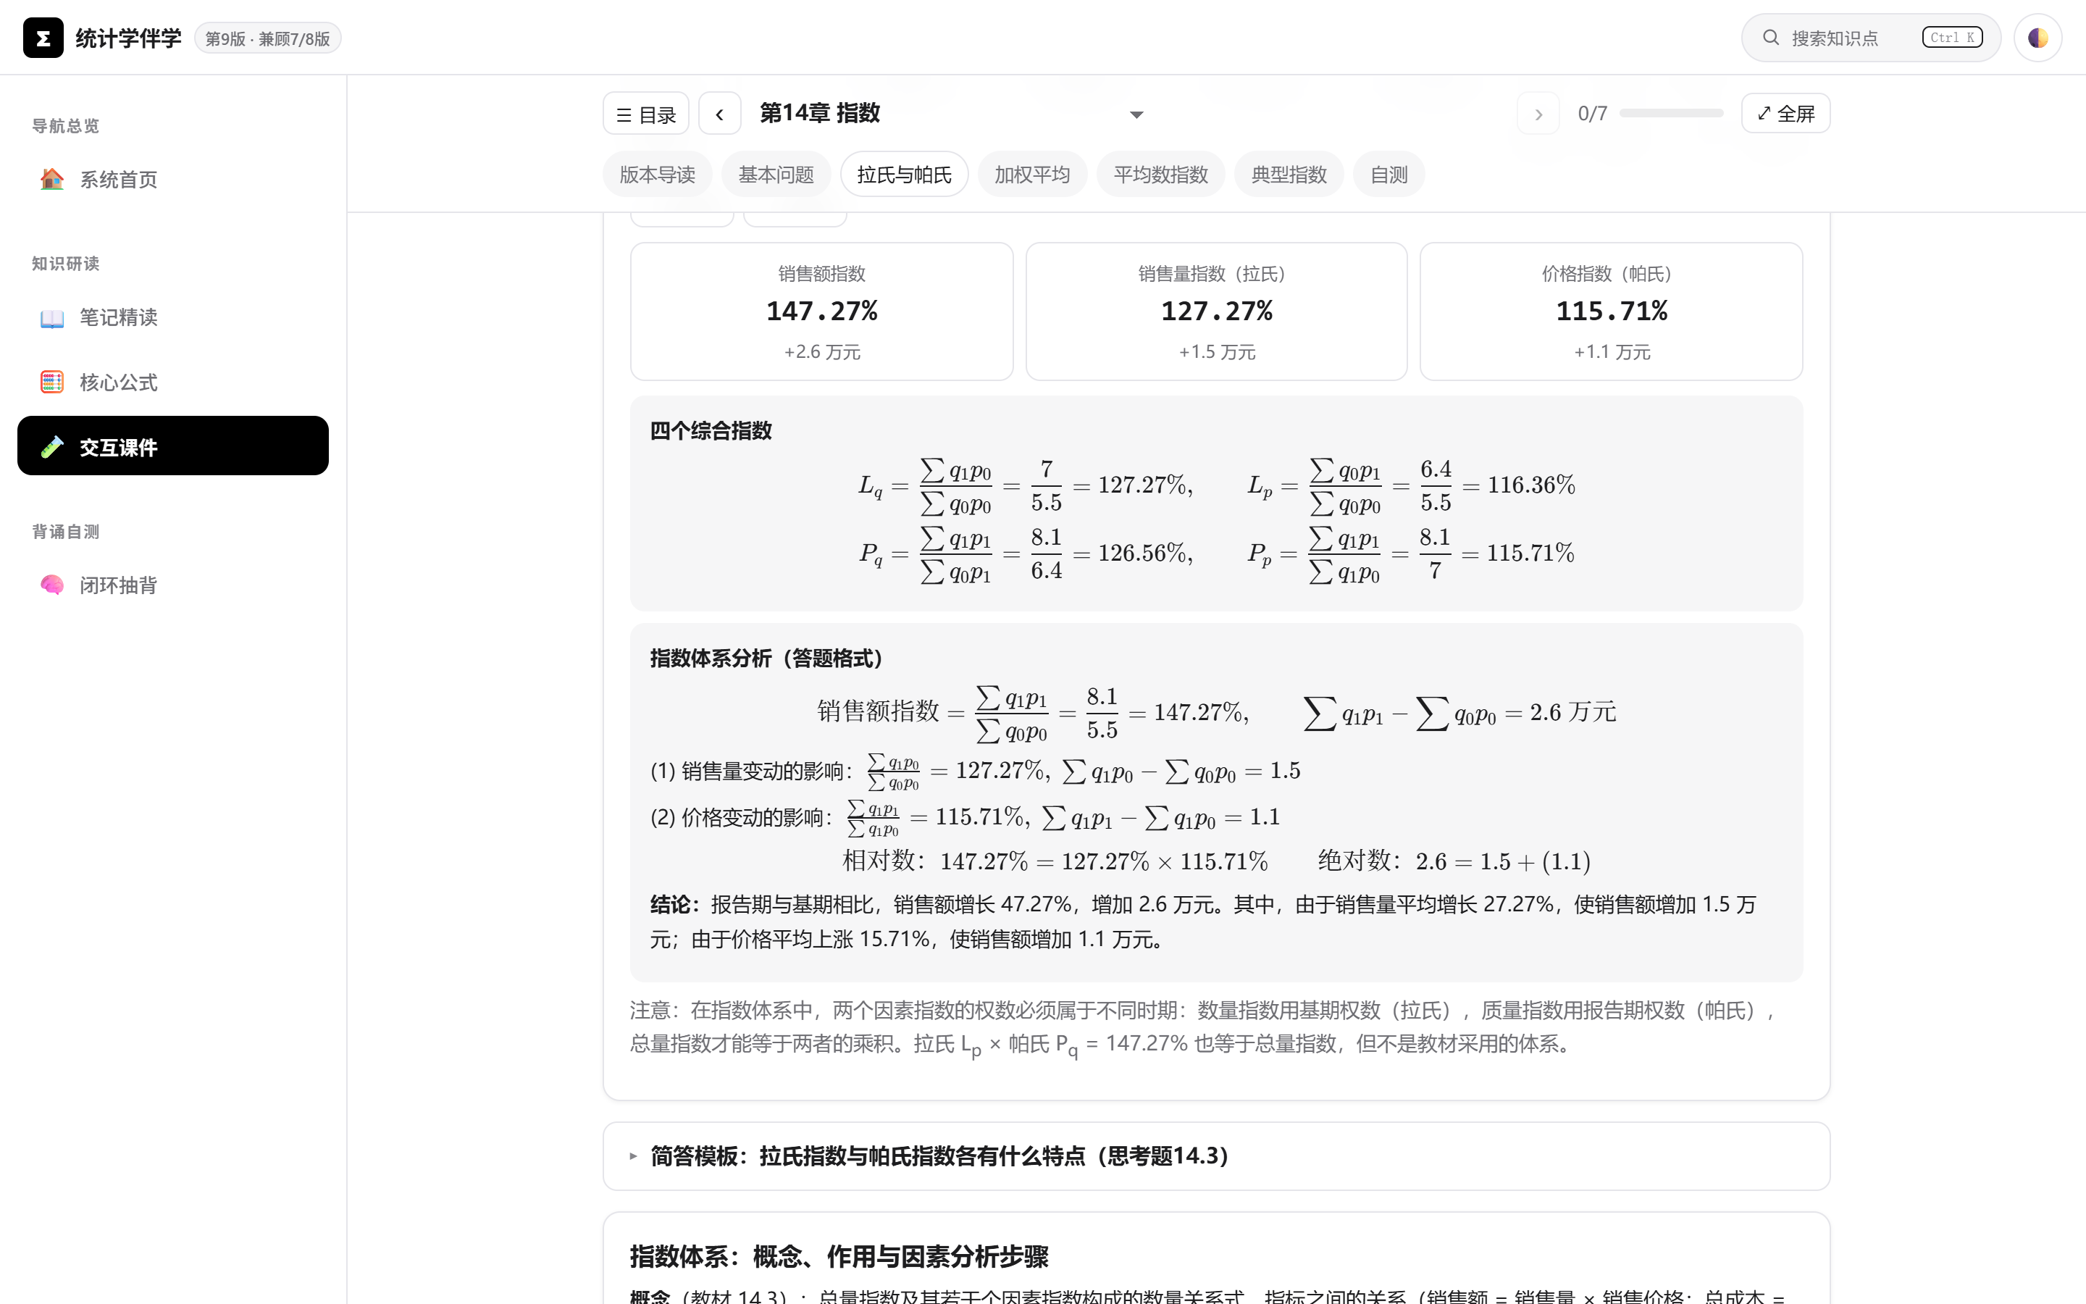Click the Sigma app logo icon
The height and width of the screenshot is (1304, 2086).
coord(43,38)
